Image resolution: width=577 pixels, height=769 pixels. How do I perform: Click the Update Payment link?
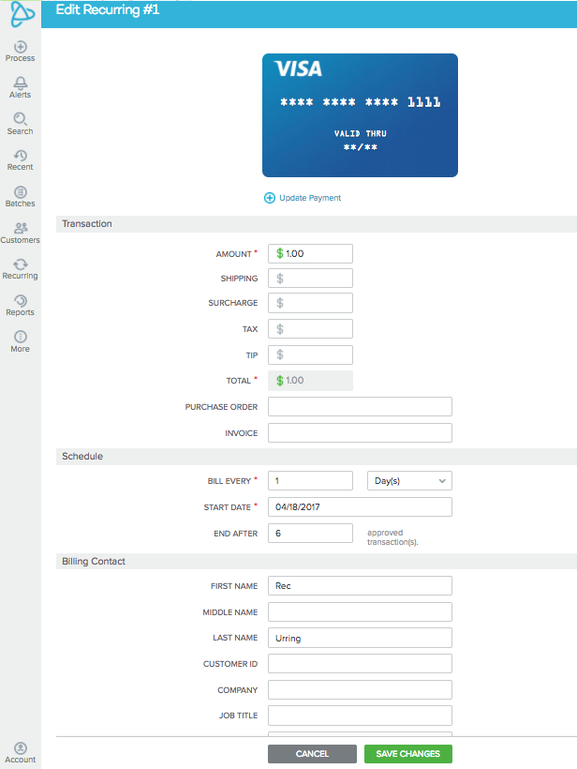pyautogui.click(x=310, y=198)
